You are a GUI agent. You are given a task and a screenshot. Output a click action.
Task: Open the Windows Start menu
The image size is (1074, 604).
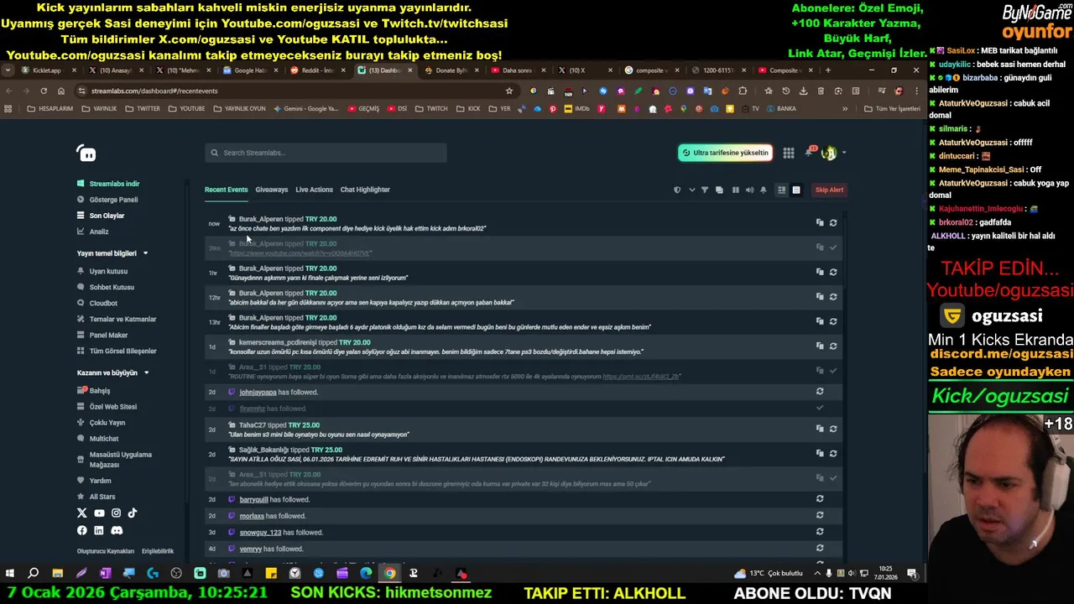pos(10,574)
